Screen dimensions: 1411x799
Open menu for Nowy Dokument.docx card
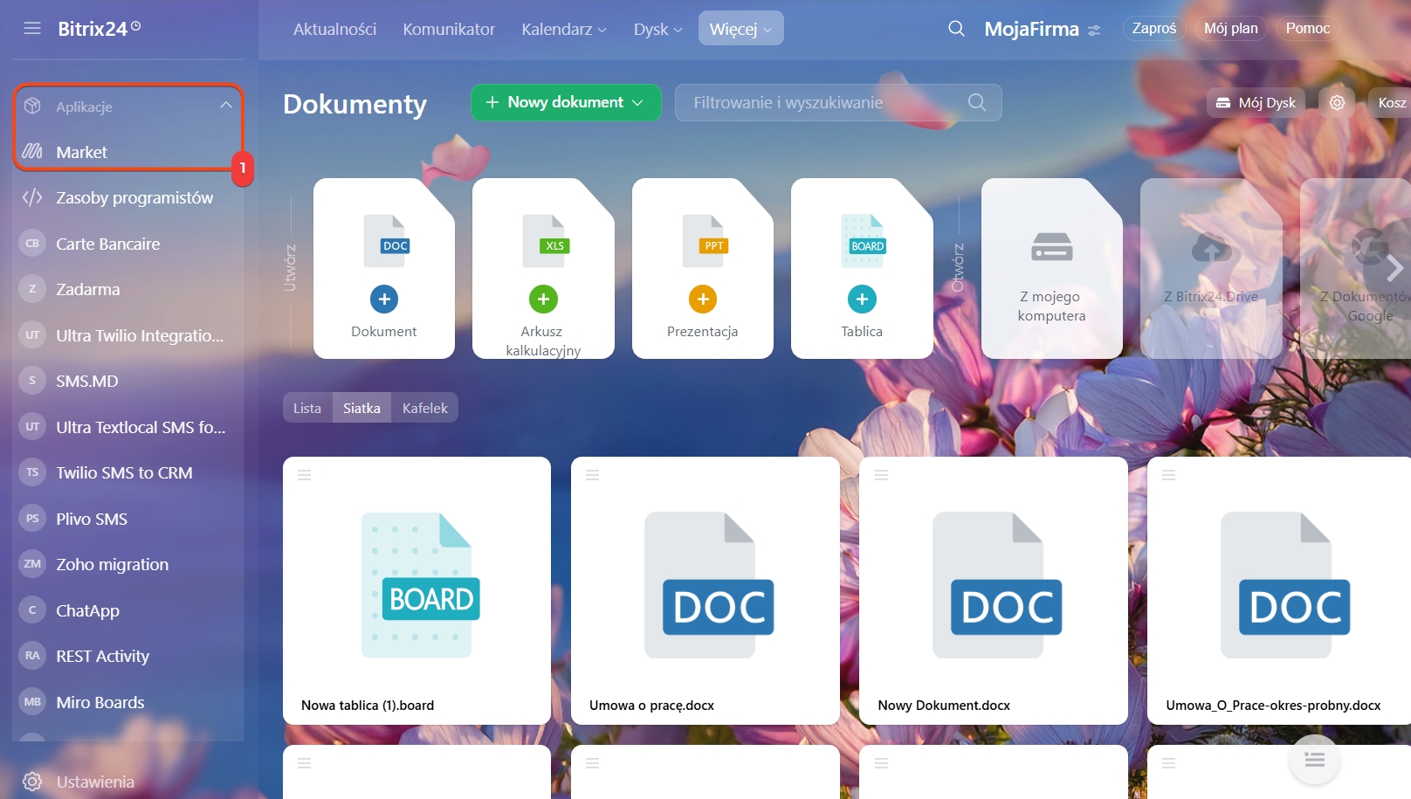tap(882, 475)
